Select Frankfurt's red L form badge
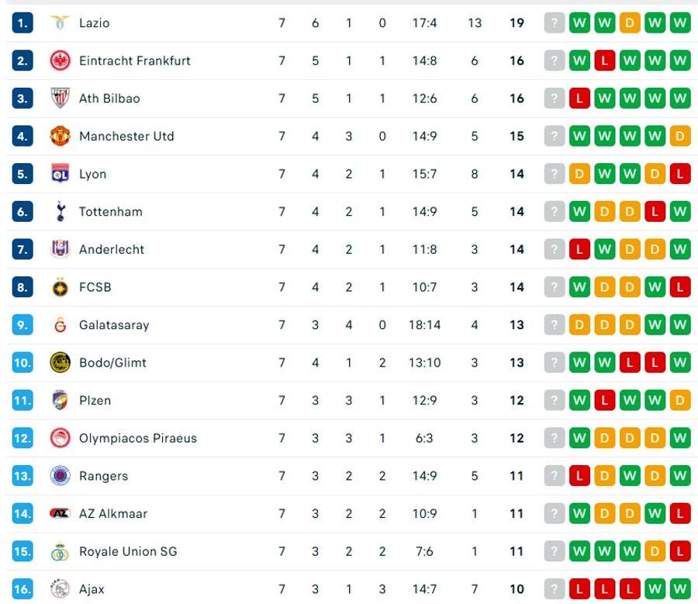The height and width of the screenshot is (604, 698). pos(604,61)
